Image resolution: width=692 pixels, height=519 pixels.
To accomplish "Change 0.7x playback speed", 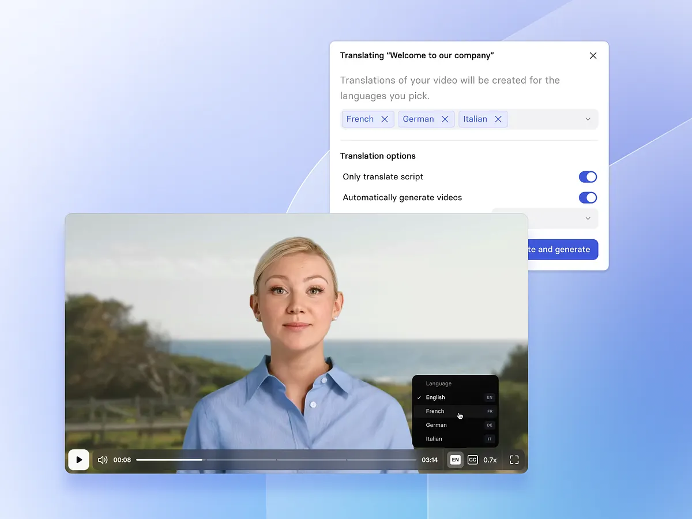I will tap(490, 460).
